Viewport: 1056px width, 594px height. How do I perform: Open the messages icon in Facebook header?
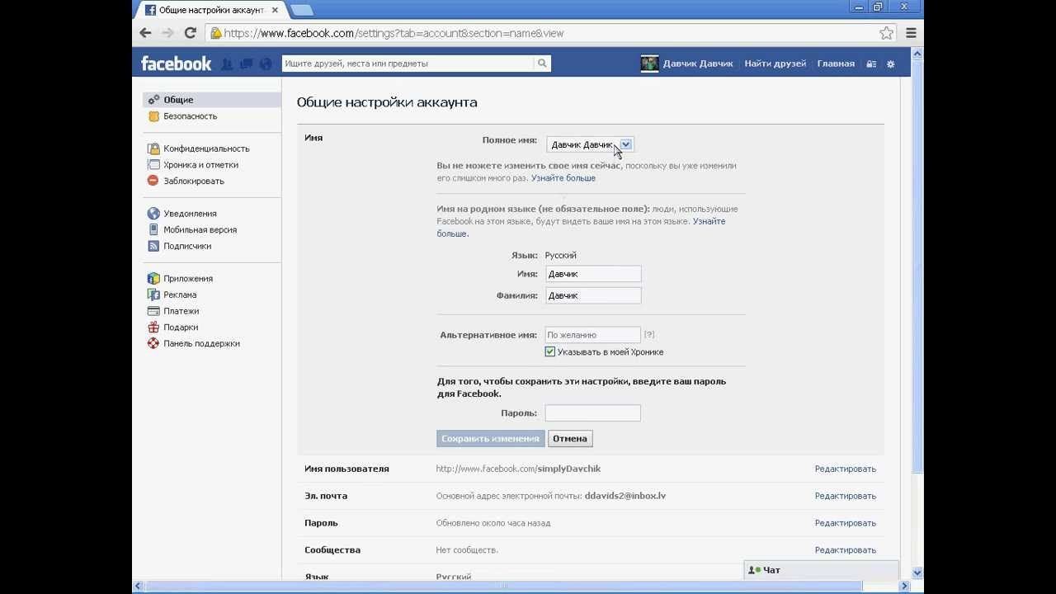246,64
